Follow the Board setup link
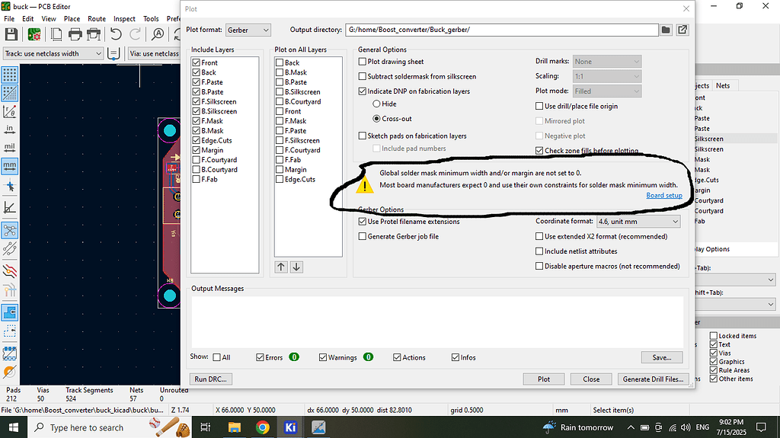The image size is (780, 438). 663,196
